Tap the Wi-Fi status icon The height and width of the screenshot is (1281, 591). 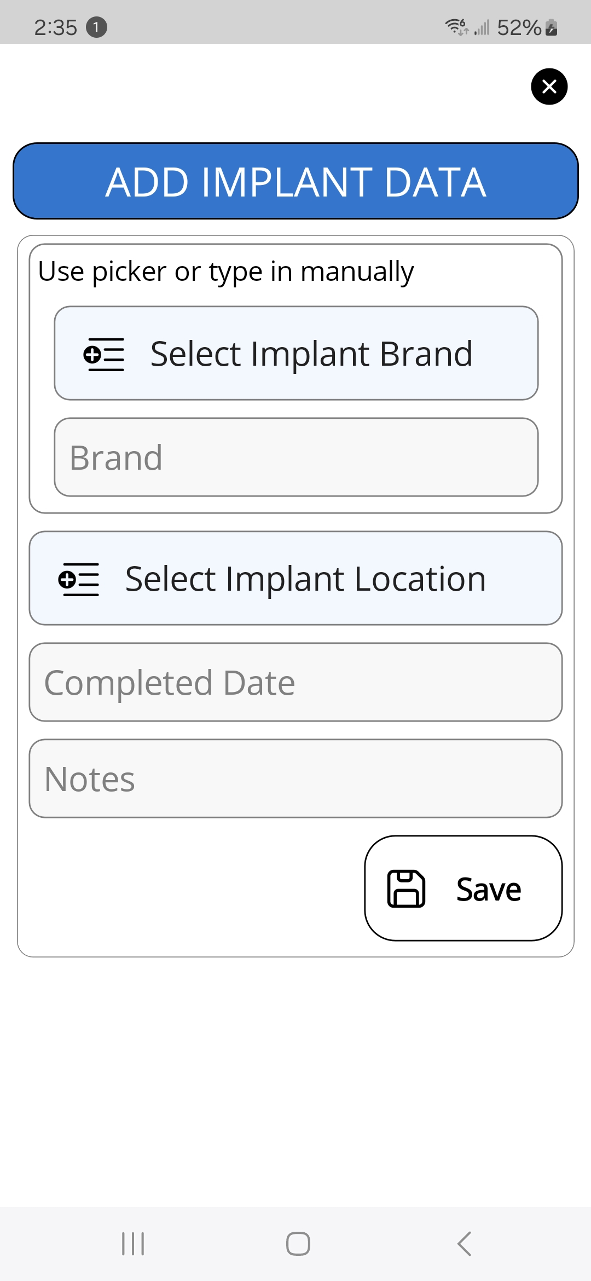tap(456, 26)
